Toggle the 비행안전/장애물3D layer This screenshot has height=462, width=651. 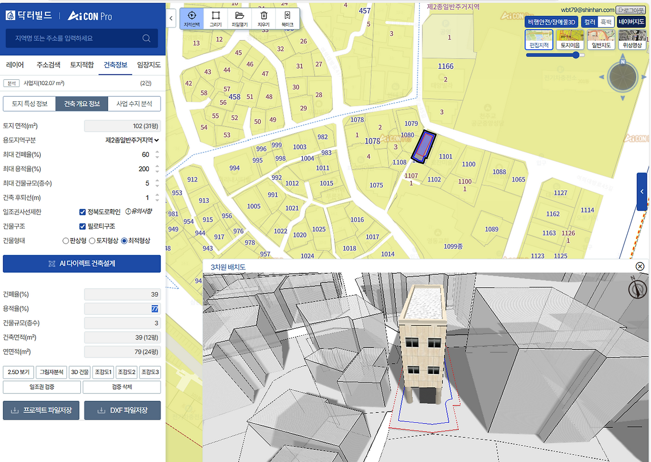click(x=551, y=22)
